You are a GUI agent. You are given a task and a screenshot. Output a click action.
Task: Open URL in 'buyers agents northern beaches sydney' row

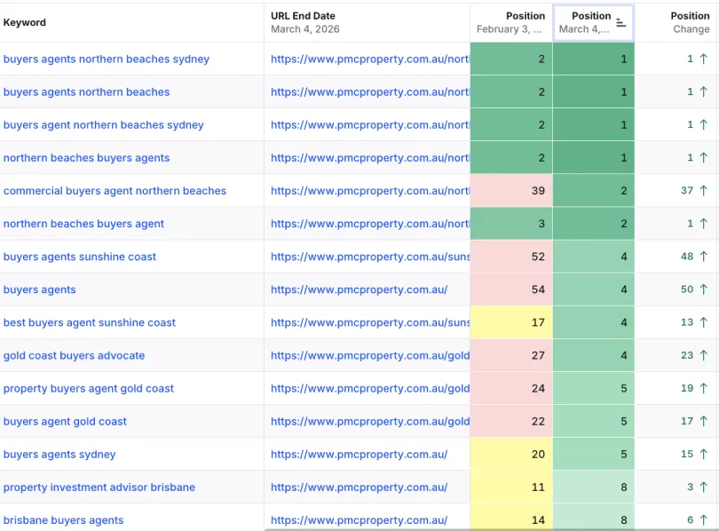(370, 59)
